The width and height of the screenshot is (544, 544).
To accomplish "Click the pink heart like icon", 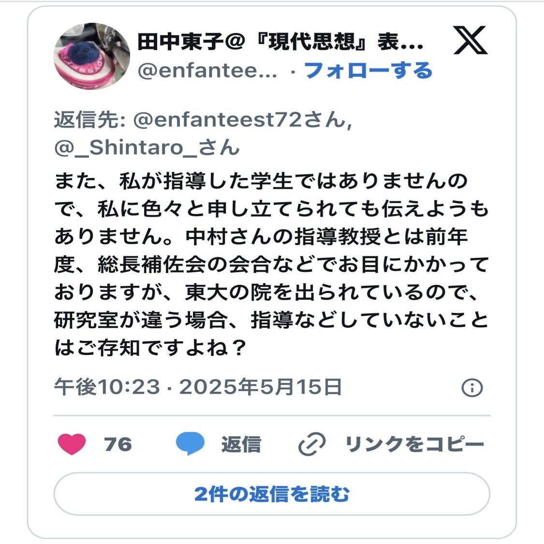I will point(72,444).
